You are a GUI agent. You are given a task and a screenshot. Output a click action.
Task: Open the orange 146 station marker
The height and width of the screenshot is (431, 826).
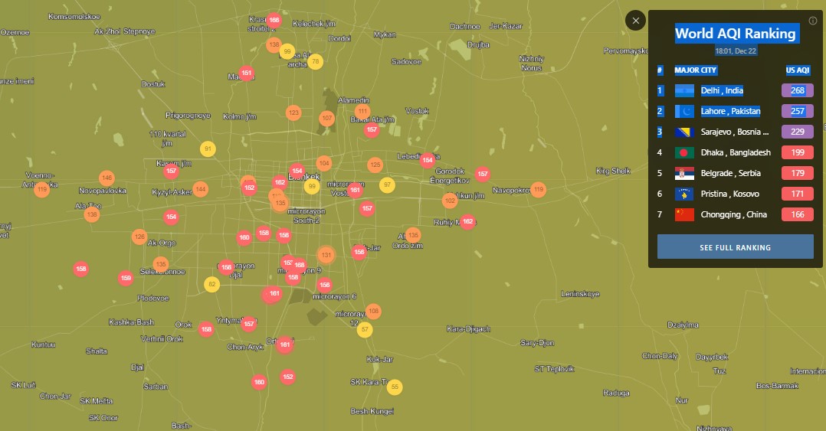107,178
